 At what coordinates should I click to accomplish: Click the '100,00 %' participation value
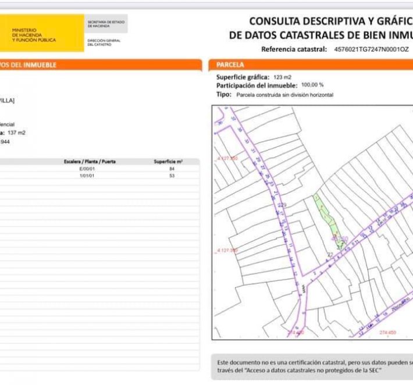coord(312,85)
